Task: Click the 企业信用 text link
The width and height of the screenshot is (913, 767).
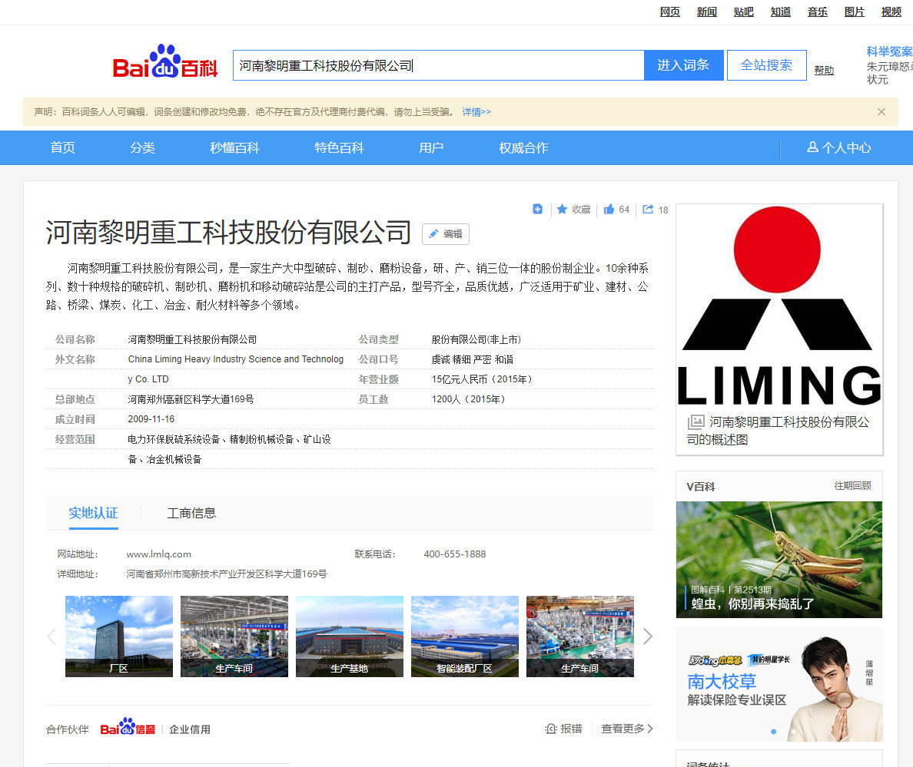Action: [189, 729]
